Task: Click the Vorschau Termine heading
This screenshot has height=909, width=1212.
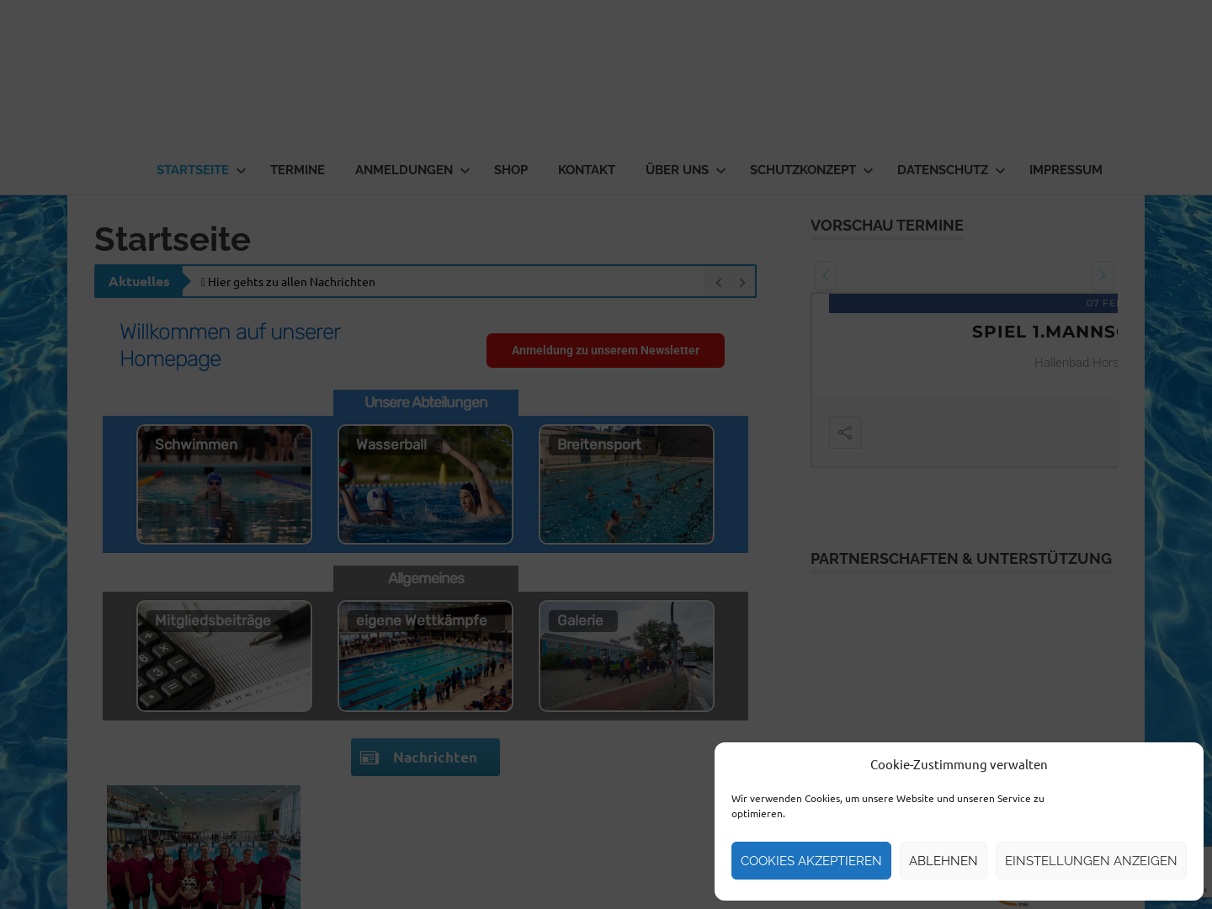Action: pos(887,226)
